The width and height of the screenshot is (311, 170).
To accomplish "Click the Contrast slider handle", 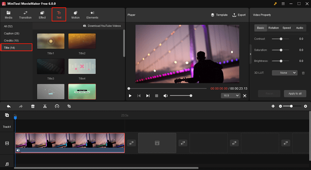I will (x=281, y=39).
